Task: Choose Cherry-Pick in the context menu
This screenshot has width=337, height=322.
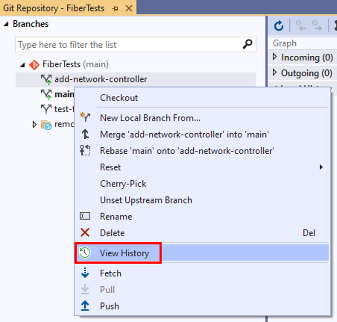Action: coord(123,183)
